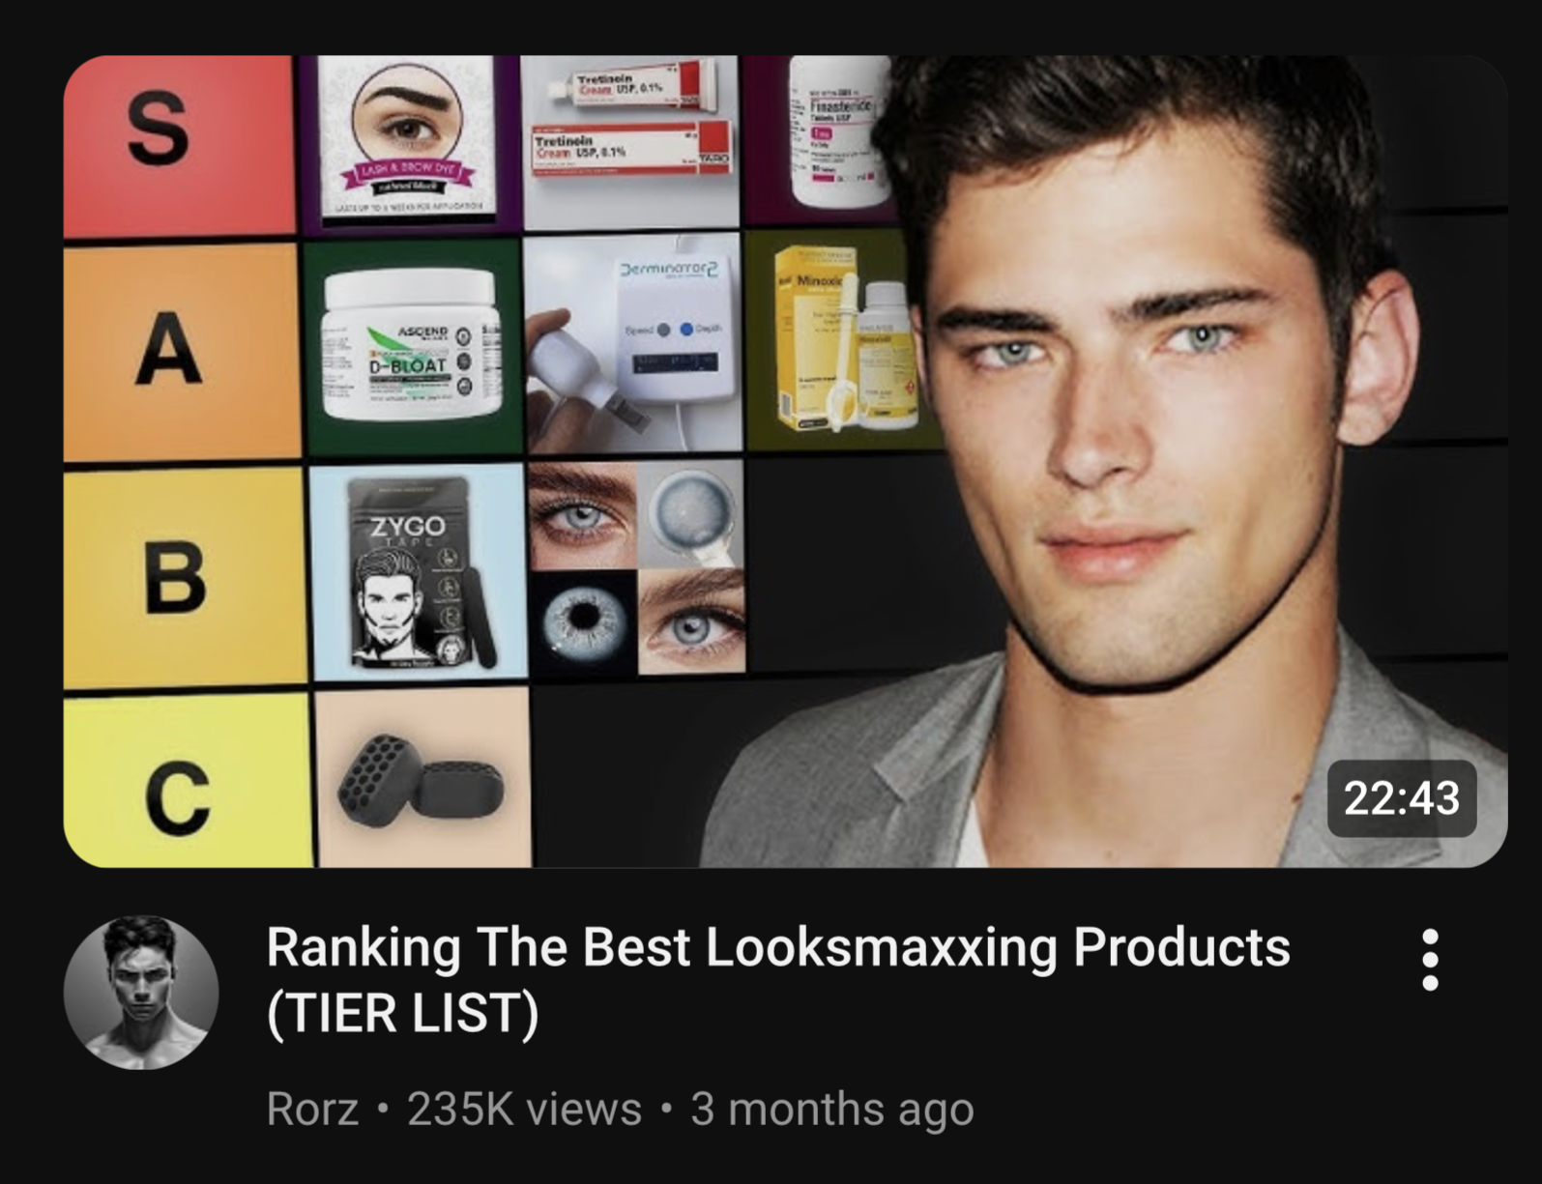Click the orange A tier label
The width and height of the screenshot is (1542, 1184).
pos(182,351)
